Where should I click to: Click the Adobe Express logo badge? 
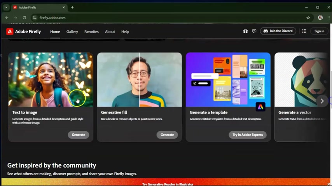[260, 107]
